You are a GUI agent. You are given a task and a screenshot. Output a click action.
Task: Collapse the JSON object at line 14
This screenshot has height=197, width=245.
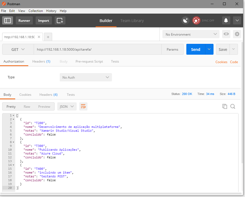coord(14,165)
